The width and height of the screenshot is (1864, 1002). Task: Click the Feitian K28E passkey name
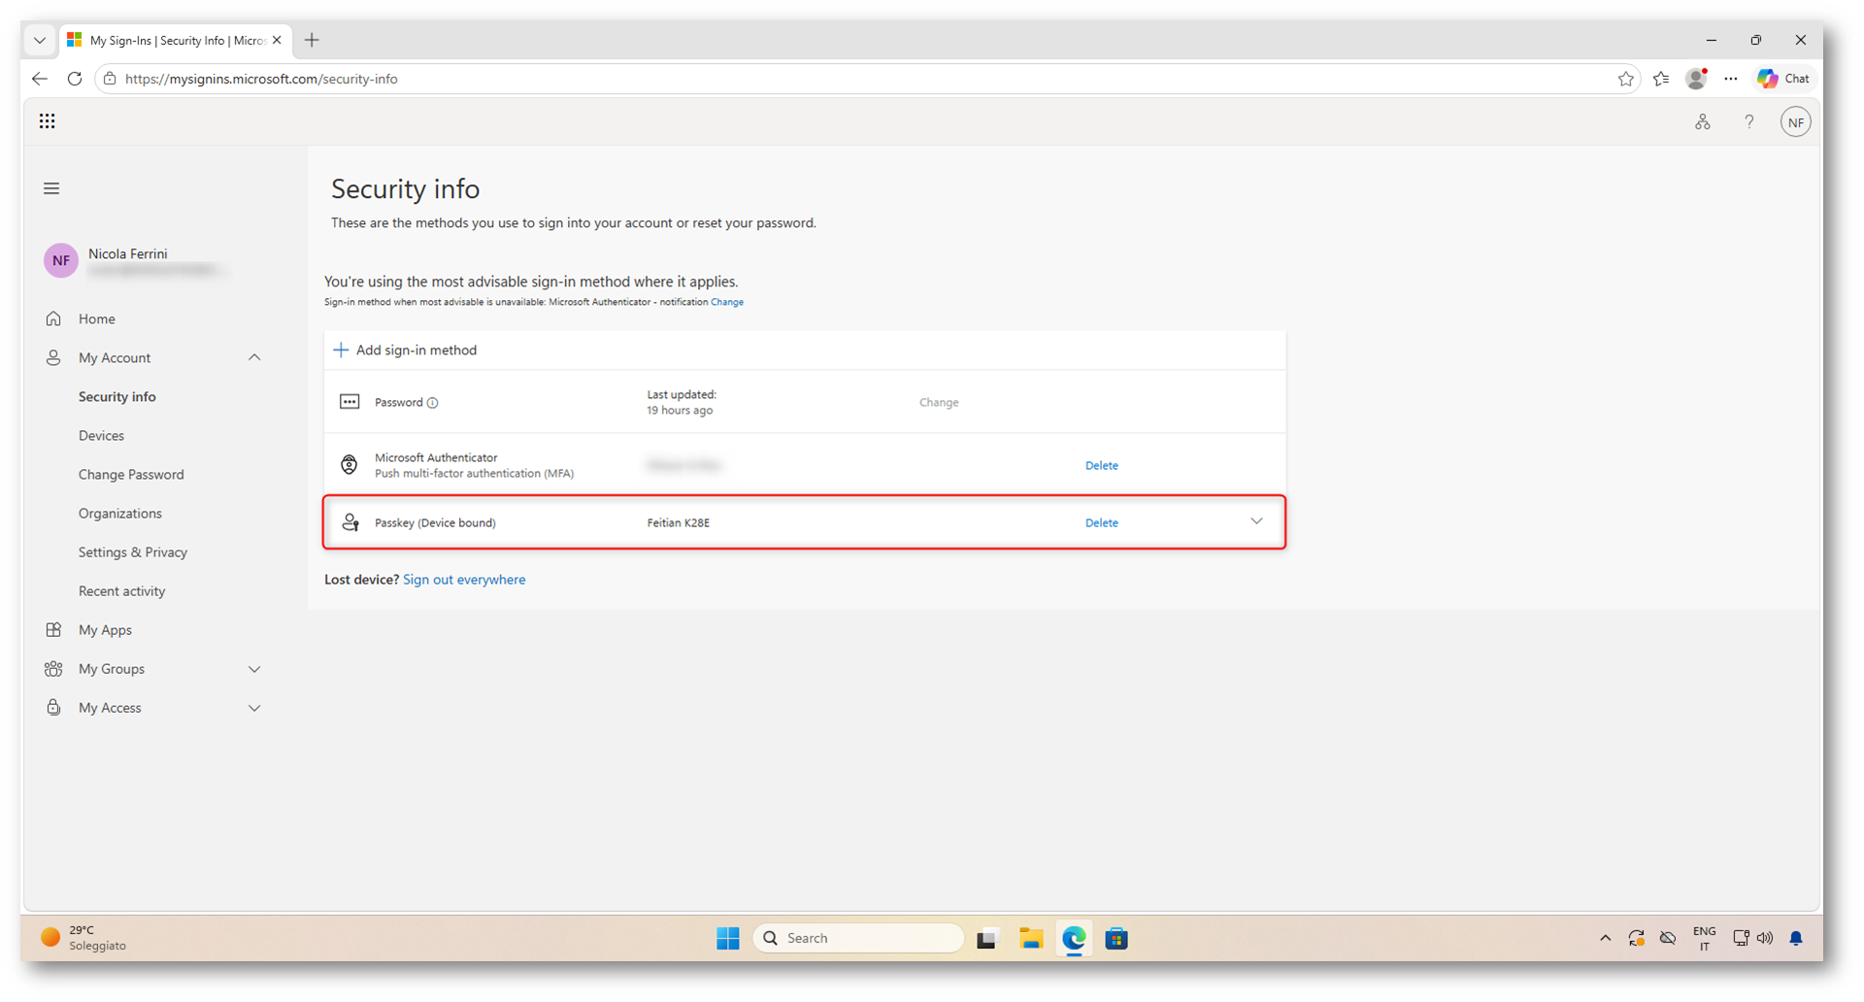[679, 522]
